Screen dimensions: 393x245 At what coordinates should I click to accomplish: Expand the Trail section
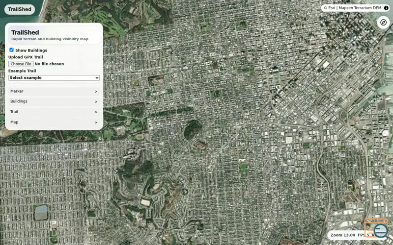54,112
